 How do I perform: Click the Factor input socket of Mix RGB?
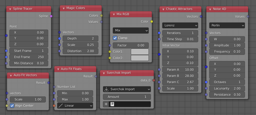(x=110, y=45)
